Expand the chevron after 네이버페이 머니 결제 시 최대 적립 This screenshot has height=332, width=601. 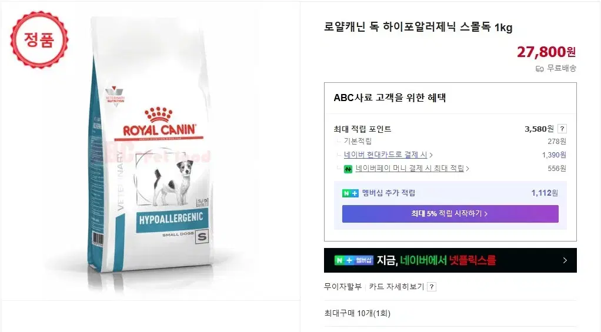coord(468,169)
